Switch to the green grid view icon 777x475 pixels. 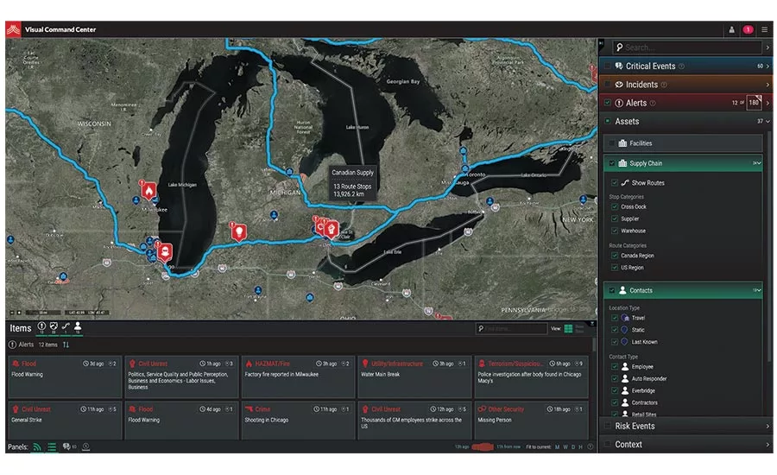(568, 329)
